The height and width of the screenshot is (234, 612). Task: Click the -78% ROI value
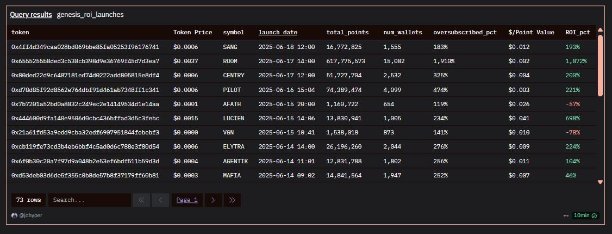tap(572, 132)
